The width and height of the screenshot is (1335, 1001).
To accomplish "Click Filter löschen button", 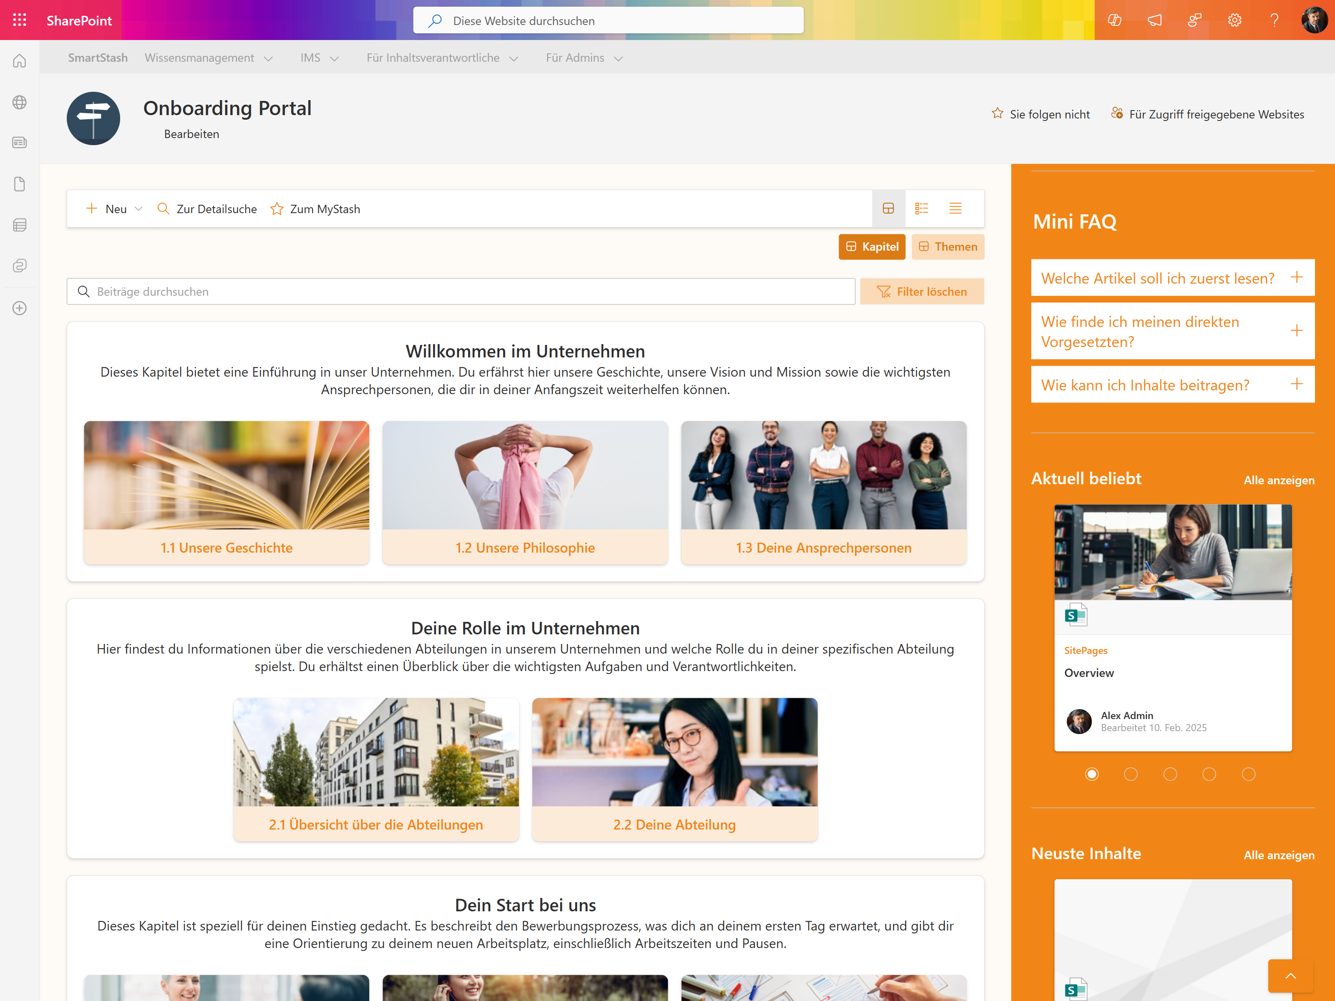I will pos(922,292).
